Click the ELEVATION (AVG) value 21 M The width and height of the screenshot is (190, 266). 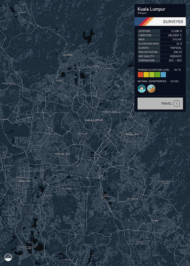[179, 44]
